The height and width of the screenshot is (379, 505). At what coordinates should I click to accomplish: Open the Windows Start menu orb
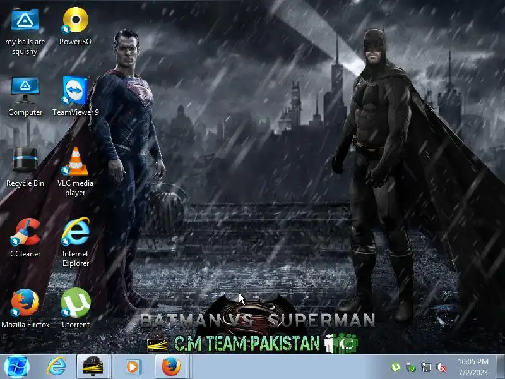pos(17,367)
